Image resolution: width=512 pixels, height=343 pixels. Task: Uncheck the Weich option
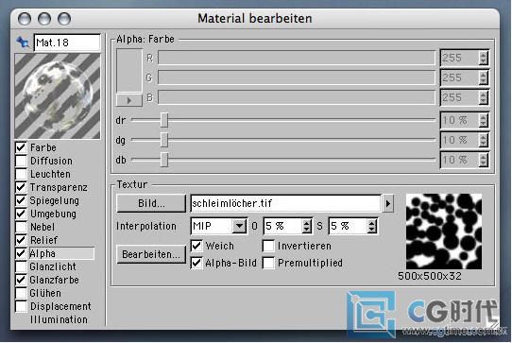tap(196, 246)
